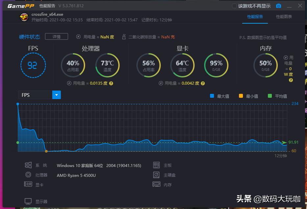Select the 性能报告 tab
The width and height of the screenshot is (307, 209).
255,16
